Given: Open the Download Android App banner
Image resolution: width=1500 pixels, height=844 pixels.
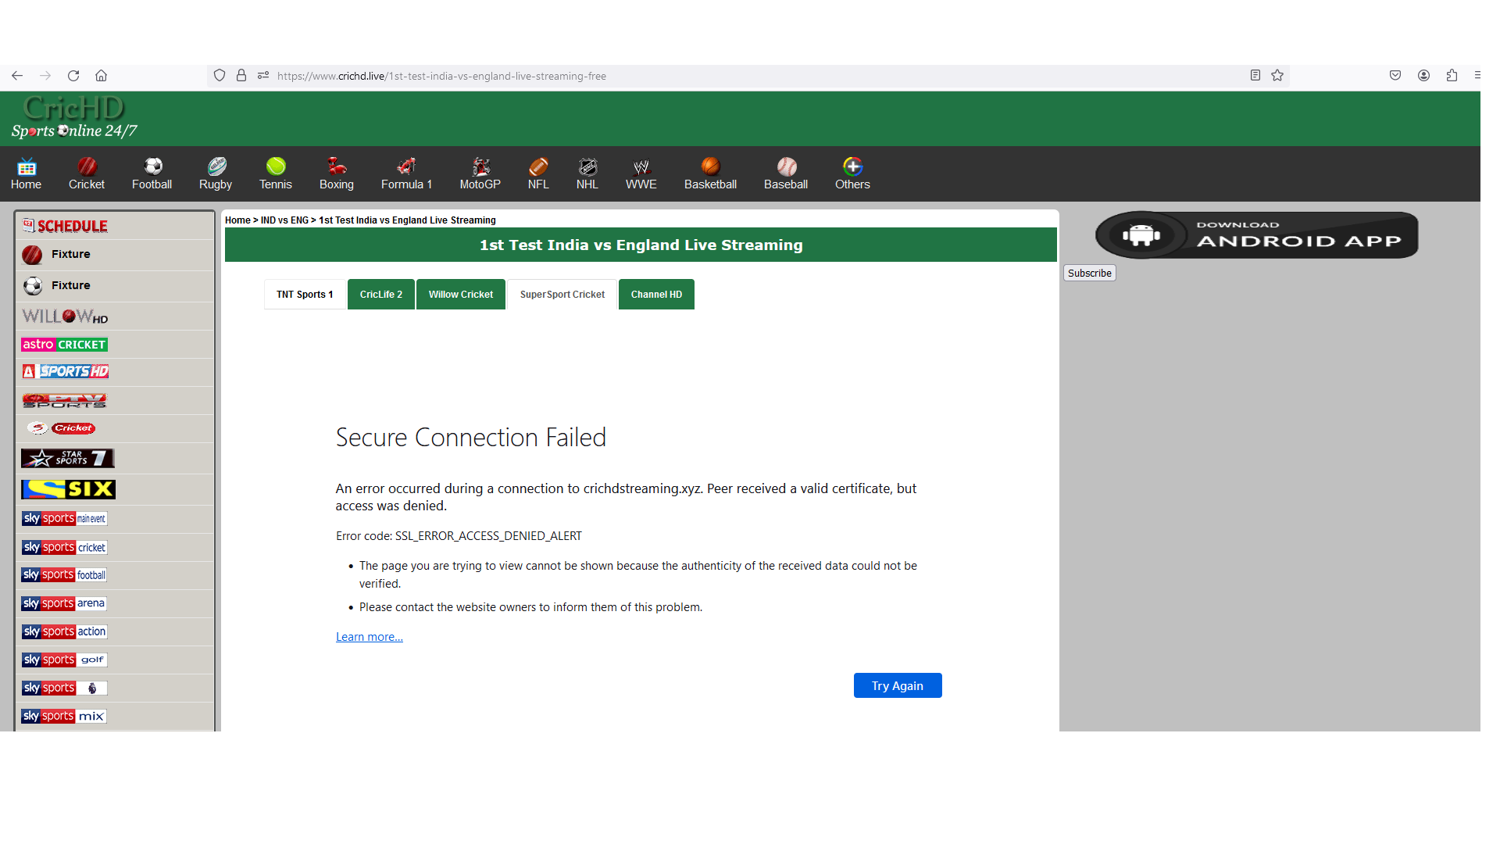Looking at the screenshot, I should (x=1257, y=234).
